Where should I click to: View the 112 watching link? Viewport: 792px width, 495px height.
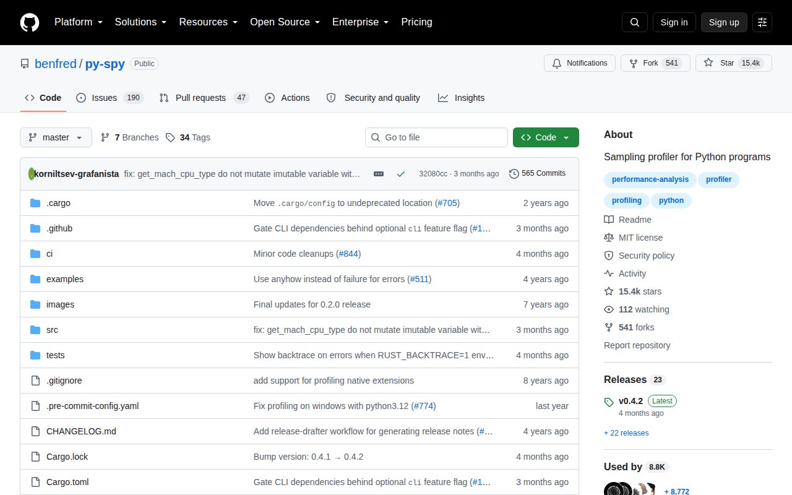[637, 309]
